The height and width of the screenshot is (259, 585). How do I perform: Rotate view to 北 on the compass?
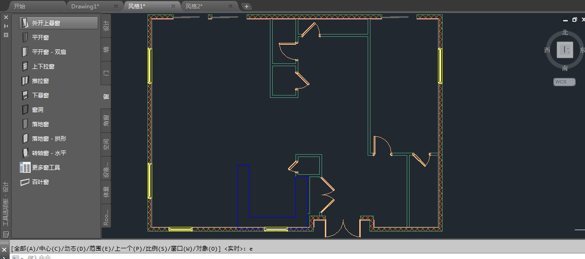[x=565, y=32]
